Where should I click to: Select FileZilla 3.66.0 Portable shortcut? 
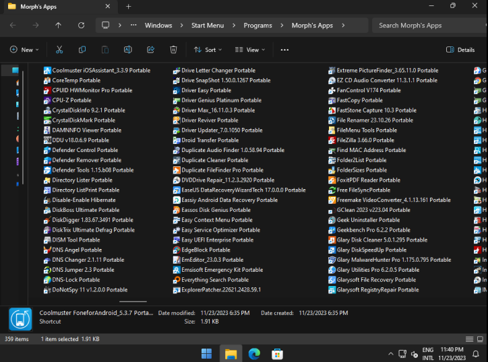361,140
